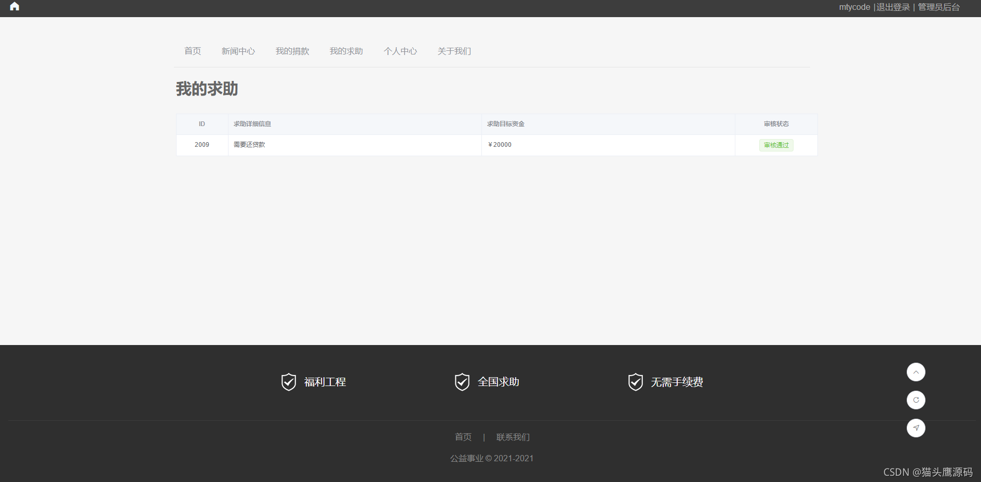Click the 公益事业 © 2021-2021 copyright text

[491, 458]
